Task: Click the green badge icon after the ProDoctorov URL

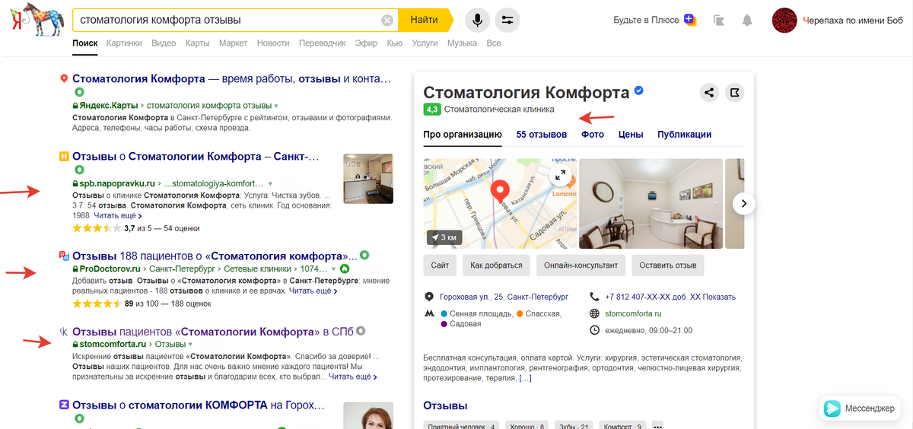Action: tap(345, 269)
